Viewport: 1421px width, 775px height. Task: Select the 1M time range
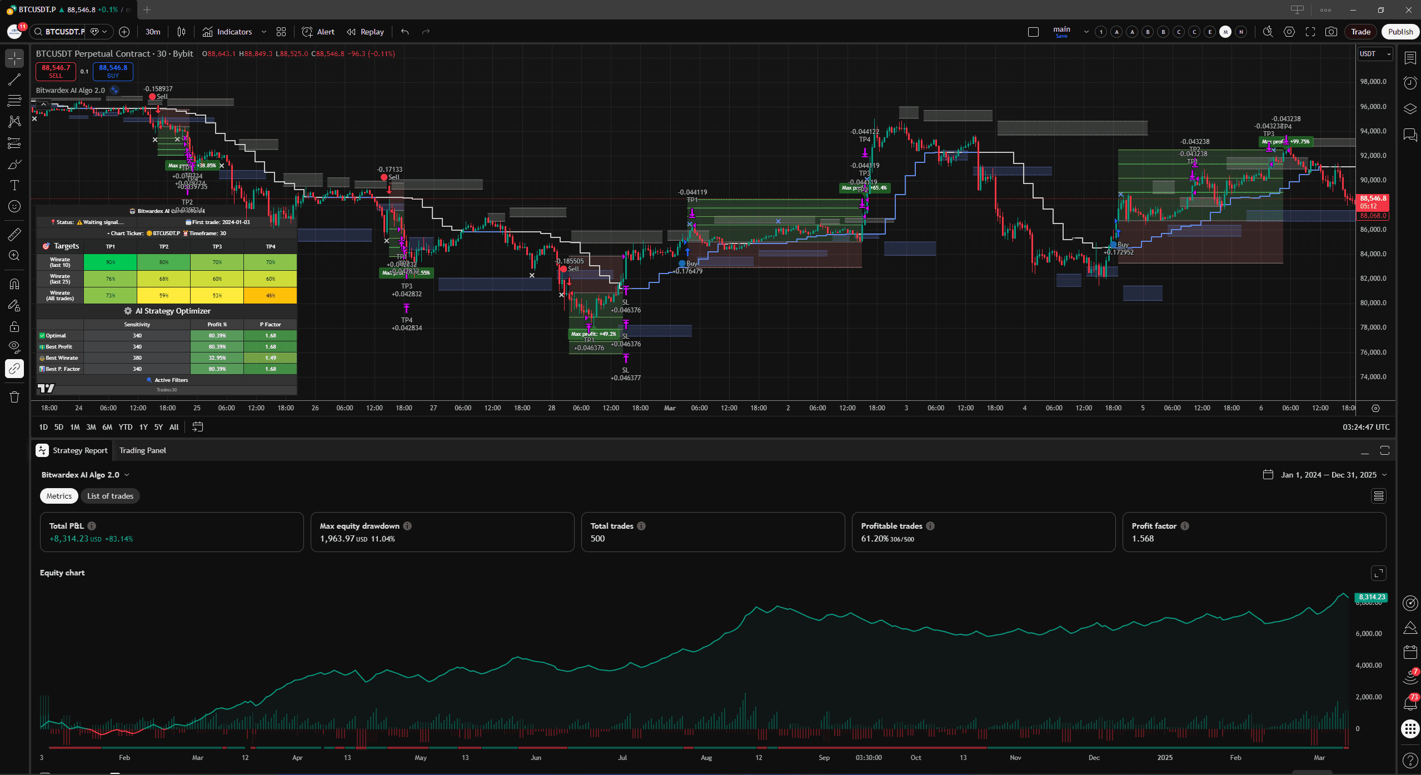(75, 427)
